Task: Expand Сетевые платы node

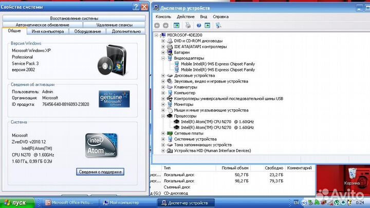Action: coord(163,133)
